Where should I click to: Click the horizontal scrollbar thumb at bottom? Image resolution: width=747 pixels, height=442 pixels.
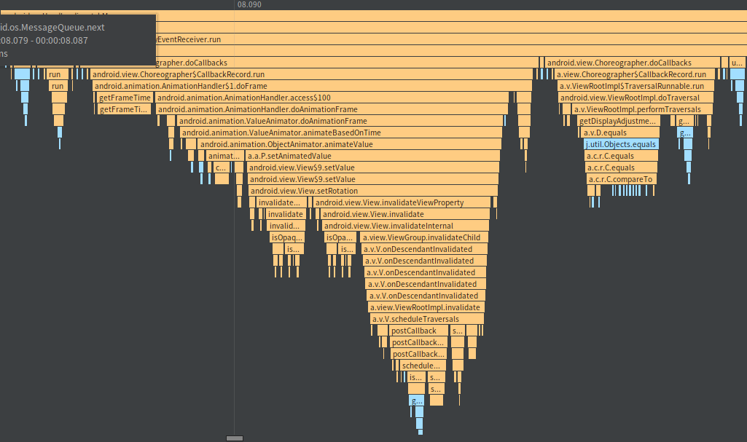[235, 438]
